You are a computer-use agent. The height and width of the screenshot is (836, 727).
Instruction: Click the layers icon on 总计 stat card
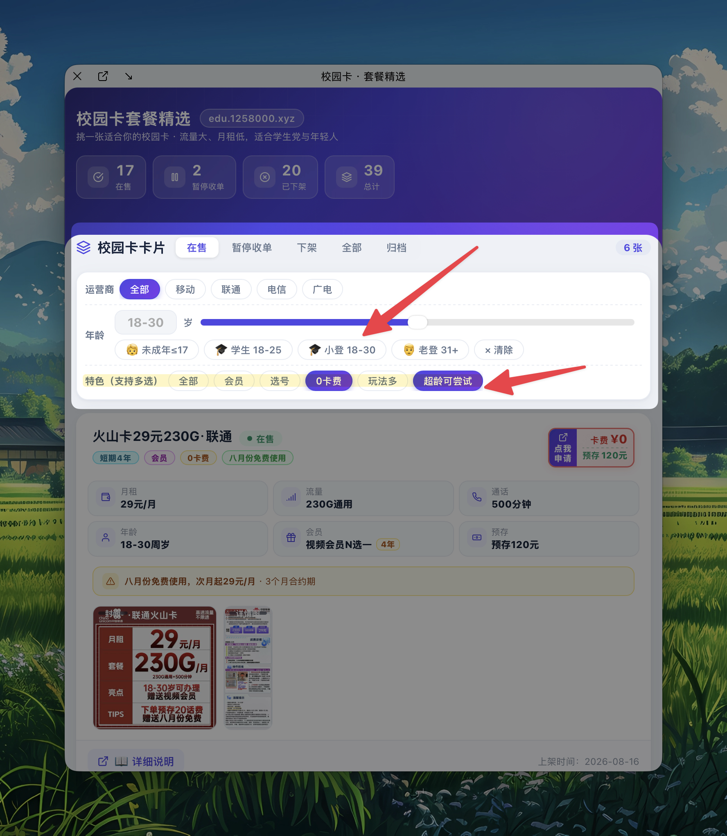point(347,177)
